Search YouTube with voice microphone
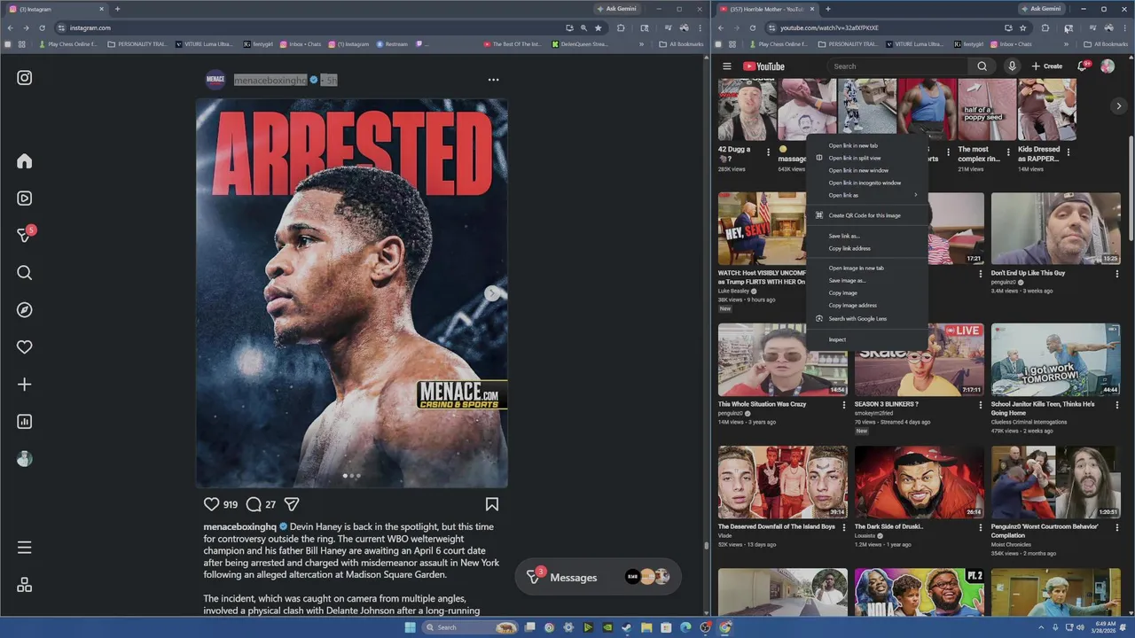 click(1012, 66)
